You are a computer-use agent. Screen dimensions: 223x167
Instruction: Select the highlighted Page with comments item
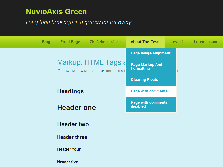pos(149,91)
